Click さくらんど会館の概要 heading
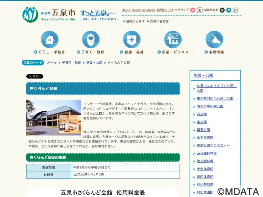Viewport: 263px width, 197px height. coord(103,157)
